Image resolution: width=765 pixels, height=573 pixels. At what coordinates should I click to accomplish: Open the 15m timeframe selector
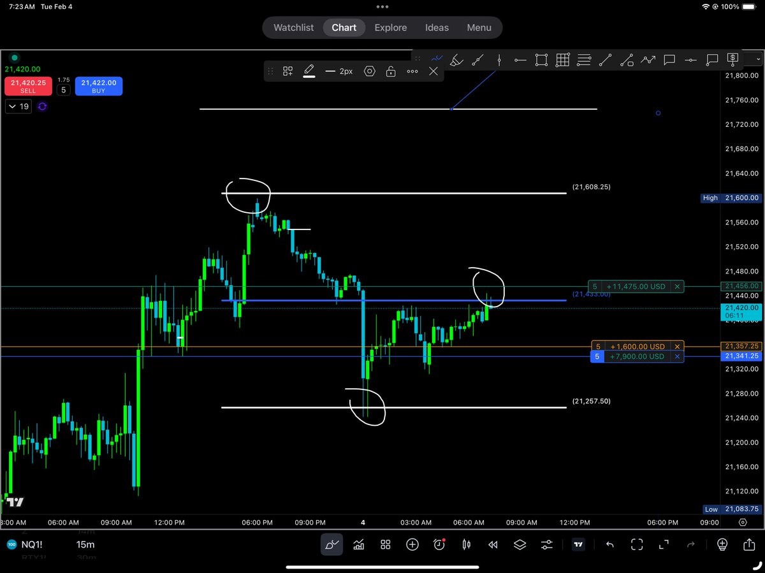pos(85,544)
